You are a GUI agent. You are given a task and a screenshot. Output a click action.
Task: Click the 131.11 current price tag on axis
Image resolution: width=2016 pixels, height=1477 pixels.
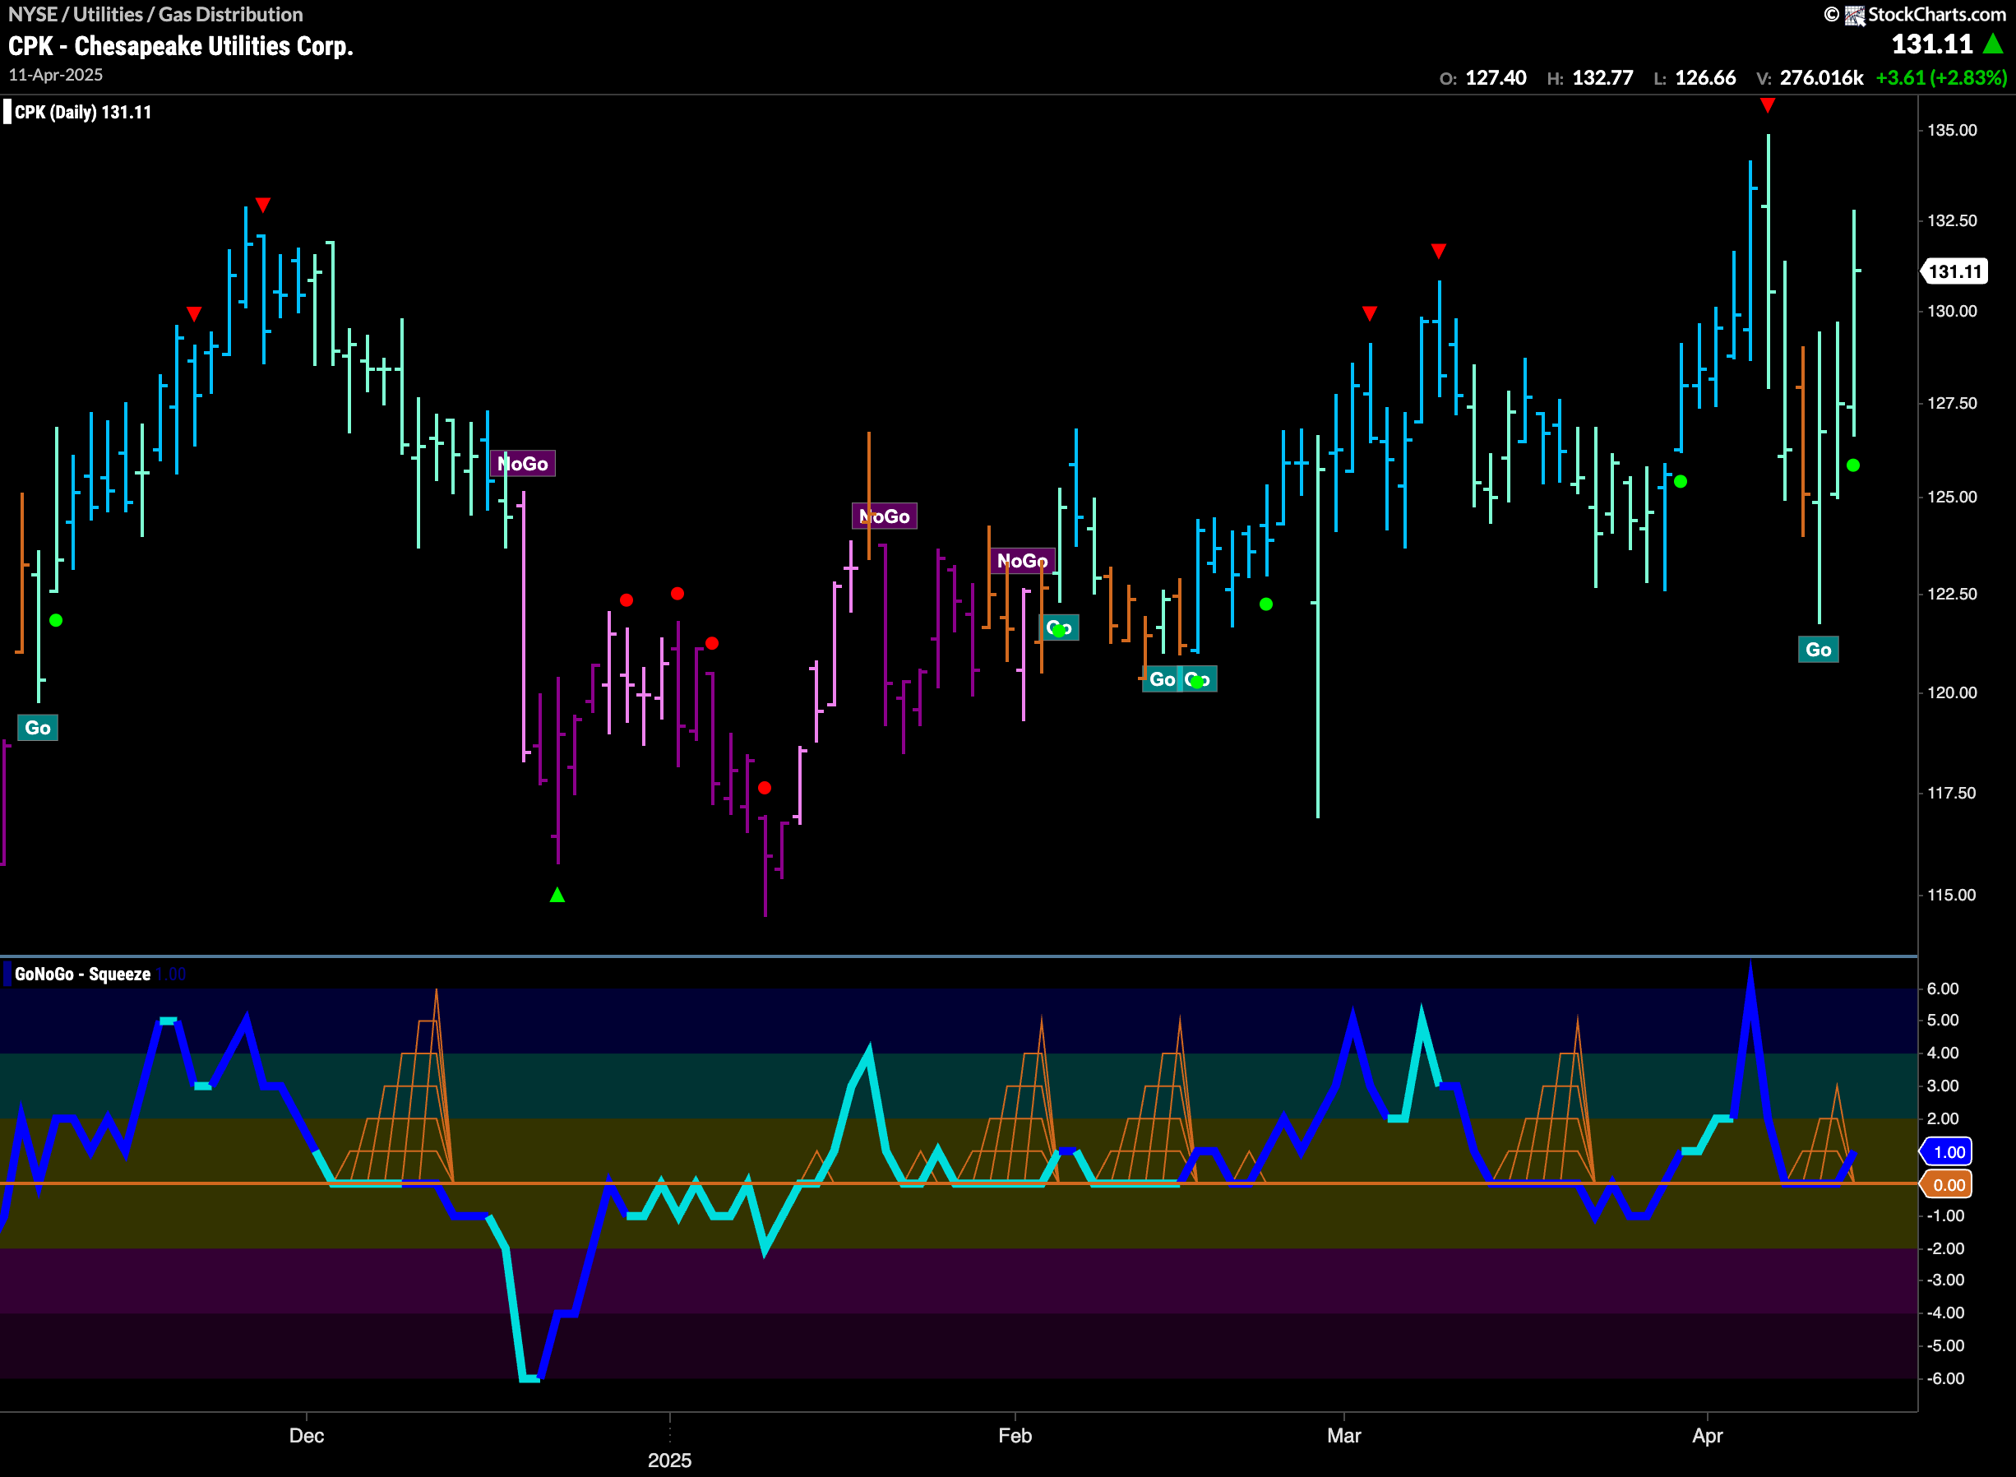tap(1954, 271)
